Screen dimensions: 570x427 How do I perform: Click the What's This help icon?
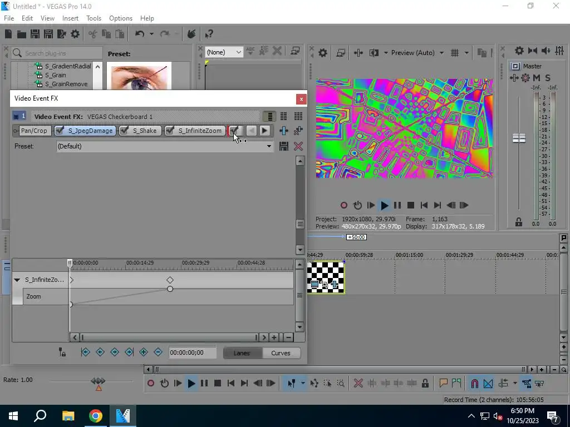209,34
